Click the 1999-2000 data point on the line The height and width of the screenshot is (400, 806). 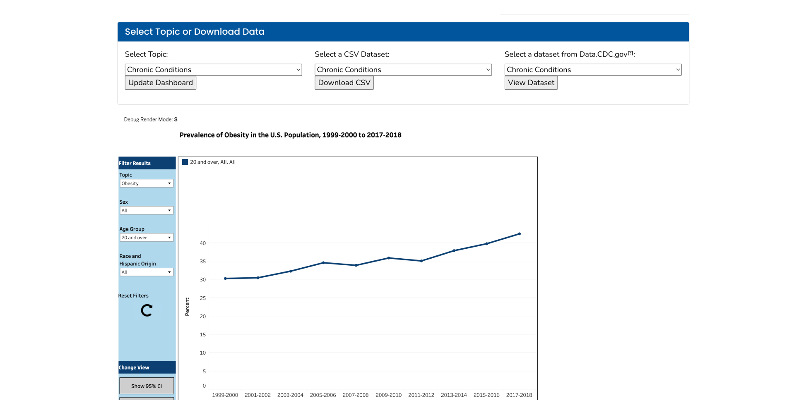tap(225, 279)
